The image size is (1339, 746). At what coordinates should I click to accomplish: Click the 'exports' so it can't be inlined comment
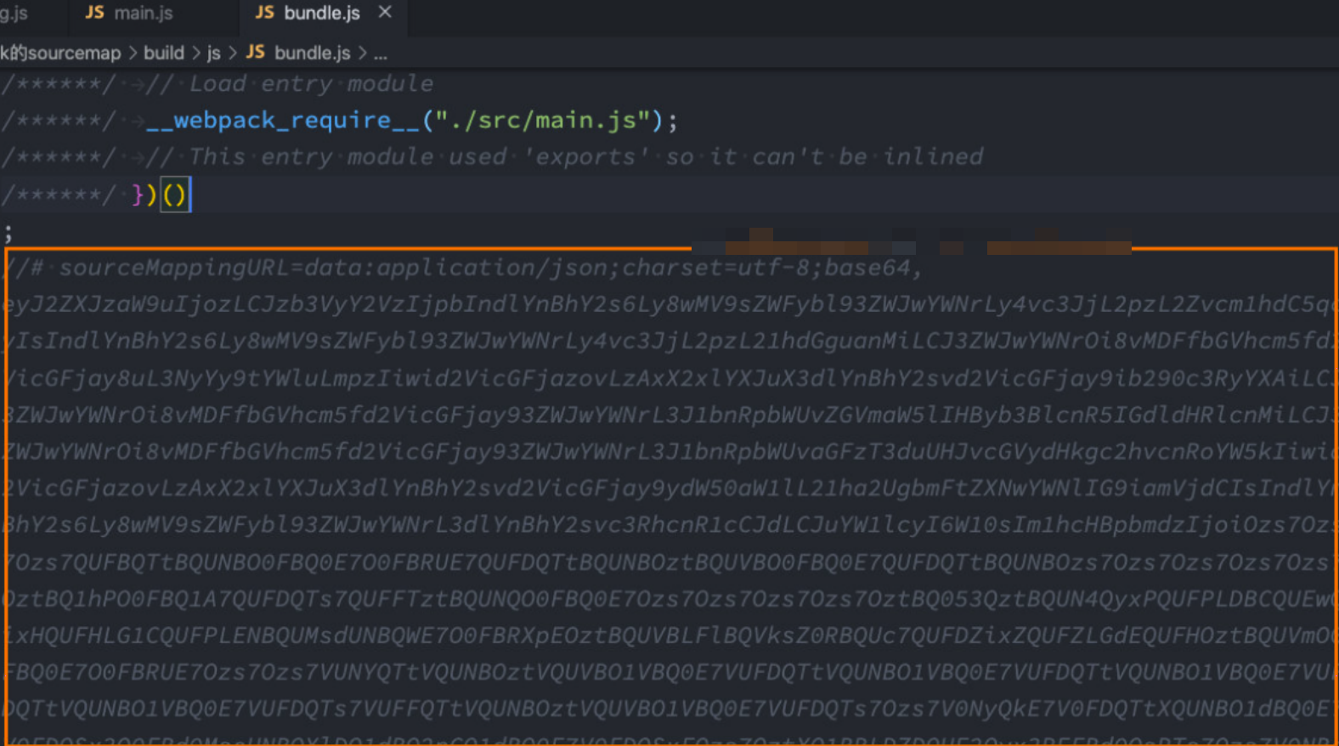(563, 157)
